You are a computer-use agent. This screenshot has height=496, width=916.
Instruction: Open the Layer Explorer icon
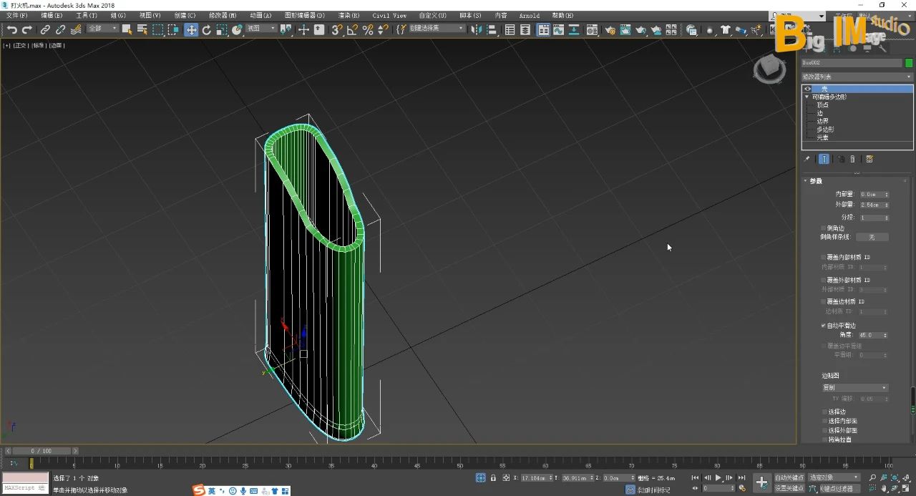pyautogui.click(x=525, y=29)
